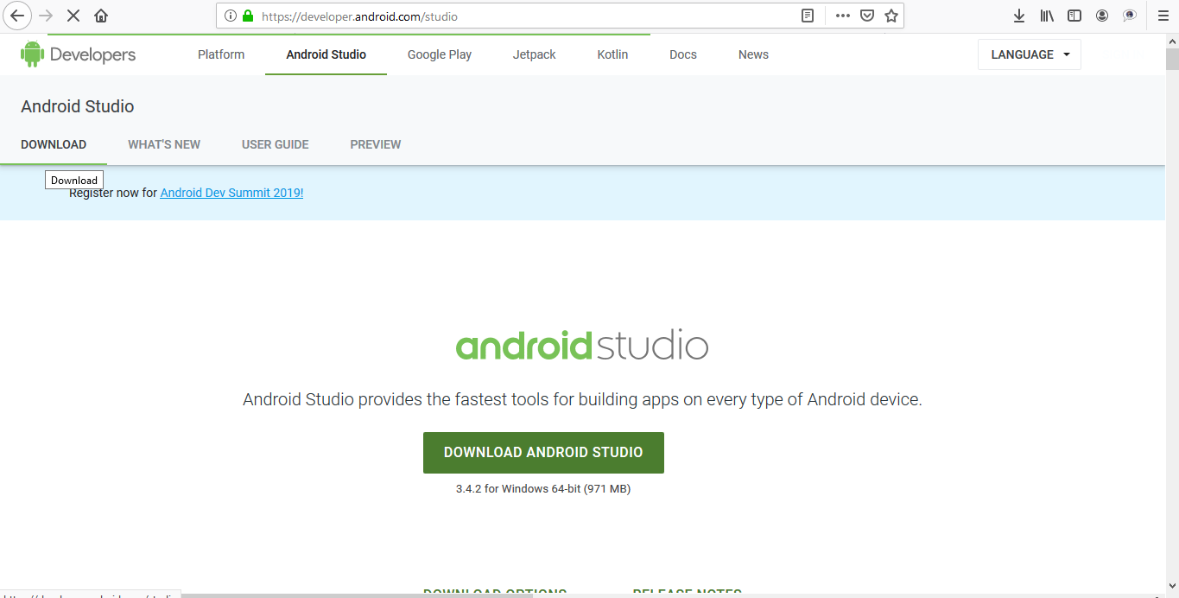Screen dimensions: 1179x598
Task: Open the LANGUAGE dropdown
Action: tap(1030, 54)
